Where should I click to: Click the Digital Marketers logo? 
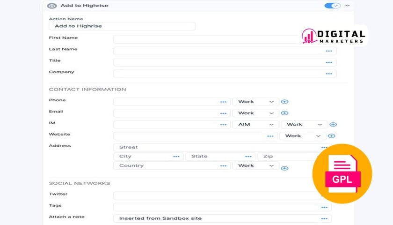pyautogui.click(x=333, y=37)
